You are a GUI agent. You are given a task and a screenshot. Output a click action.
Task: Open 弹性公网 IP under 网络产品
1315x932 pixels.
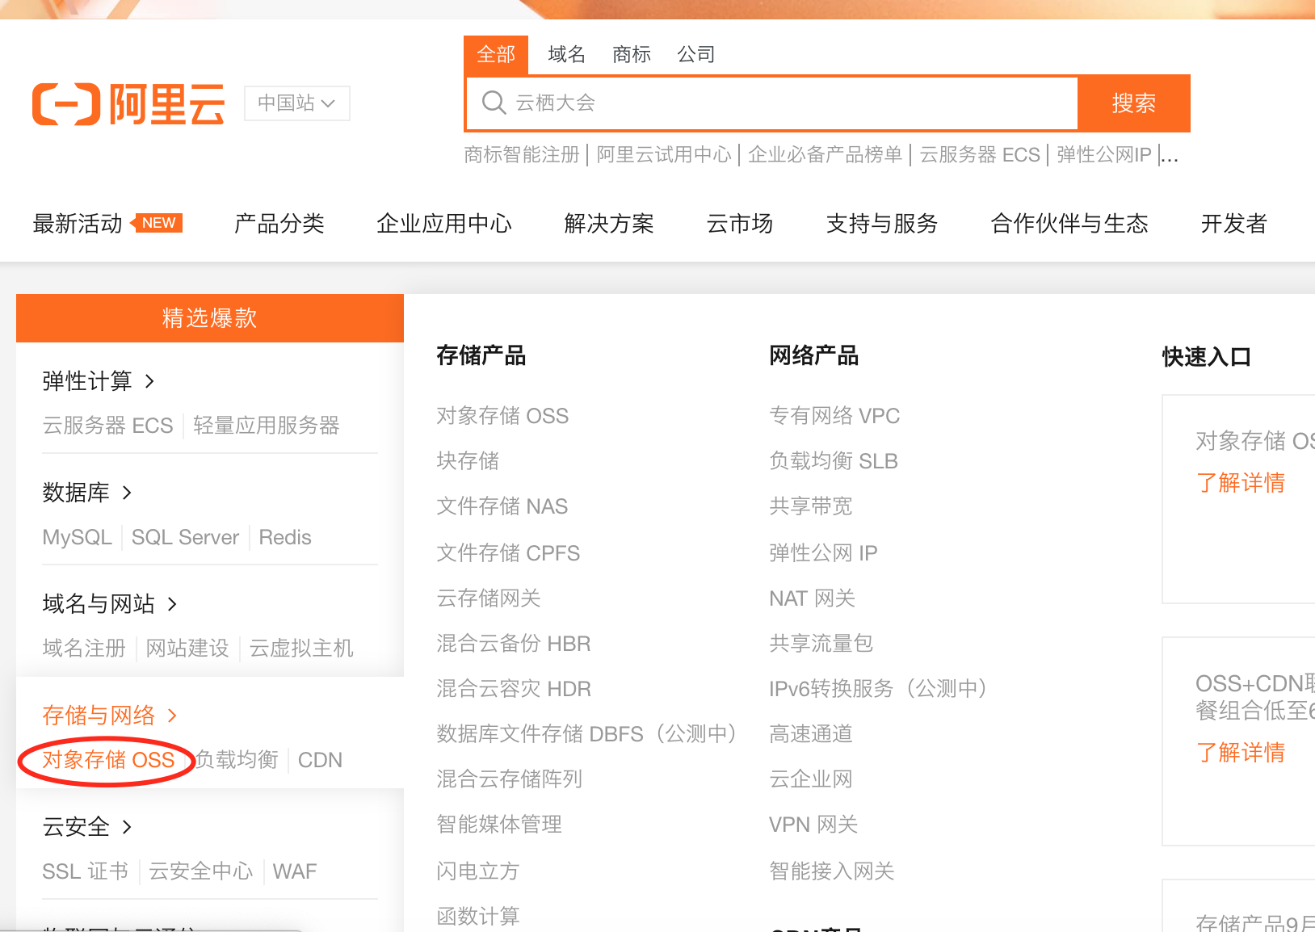click(823, 553)
